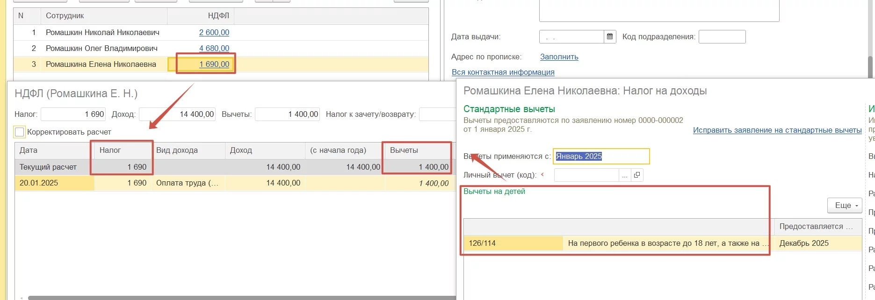Select row Ромашкин Олег Владимирович
The width and height of the screenshot is (875, 300).
[221, 48]
